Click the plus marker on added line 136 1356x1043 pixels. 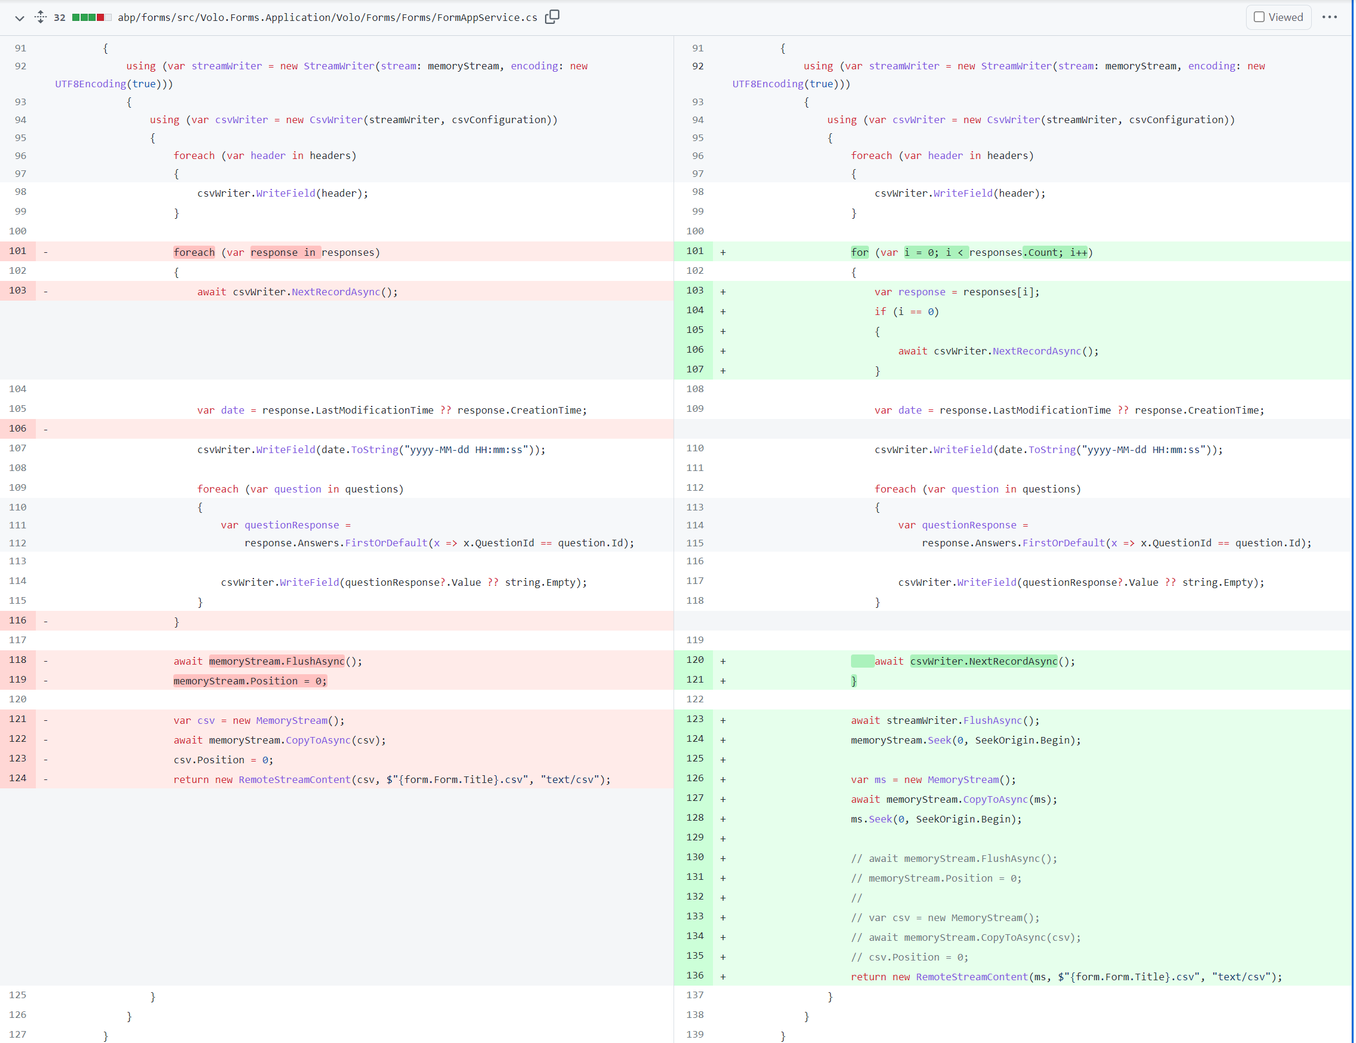(x=723, y=977)
